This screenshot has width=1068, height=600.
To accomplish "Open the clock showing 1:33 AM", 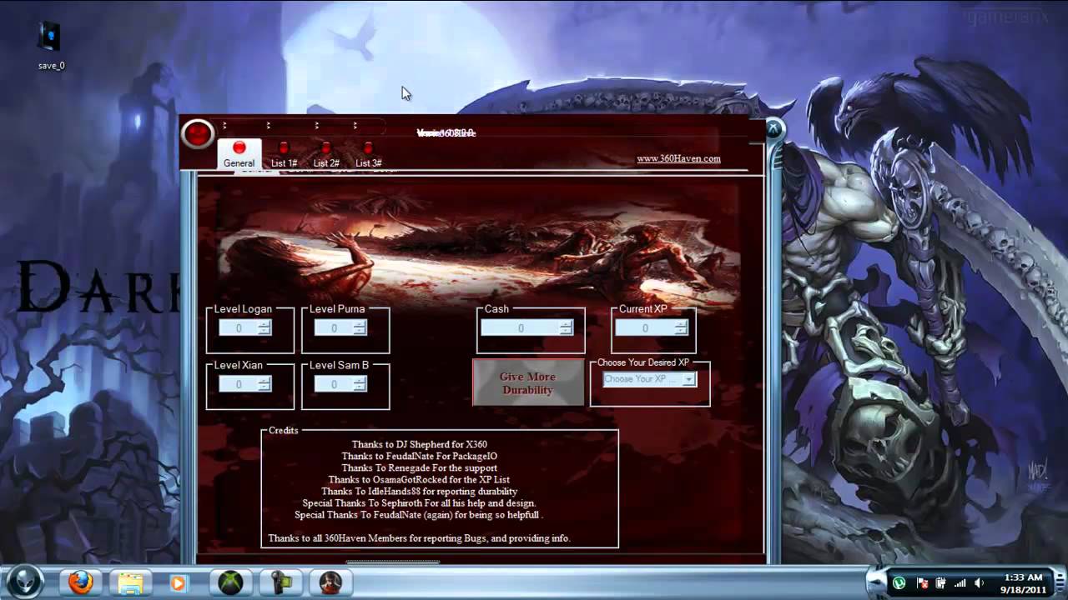I will [x=1023, y=582].
